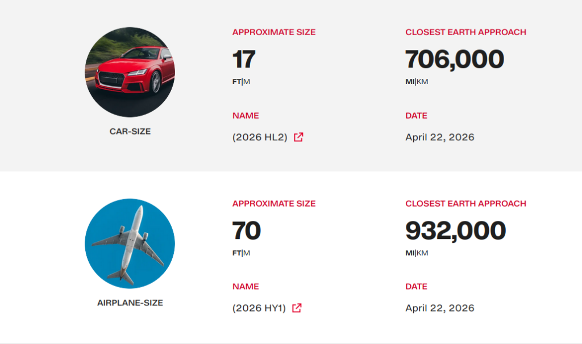Select MI unit under 932,000
The height and width of the screenshot is (344, 582).
410,253
